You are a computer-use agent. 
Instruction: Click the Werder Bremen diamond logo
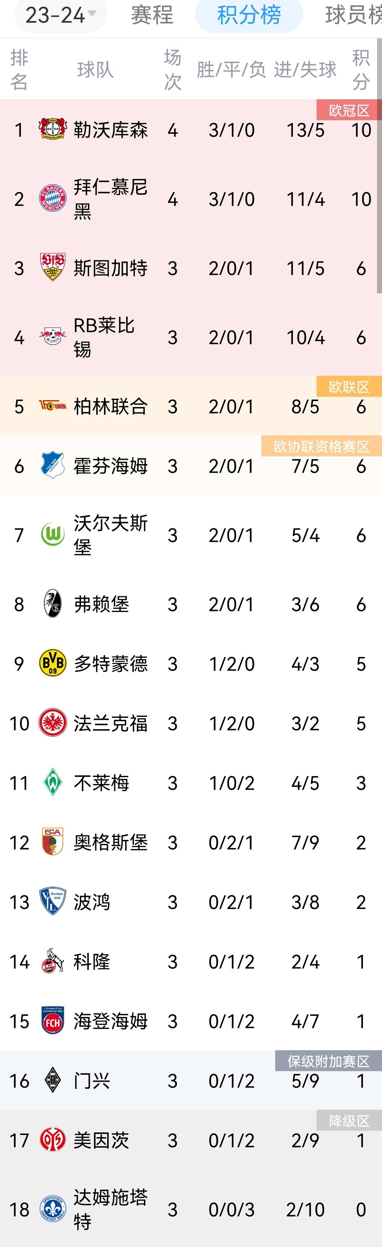tap(53, 782)
